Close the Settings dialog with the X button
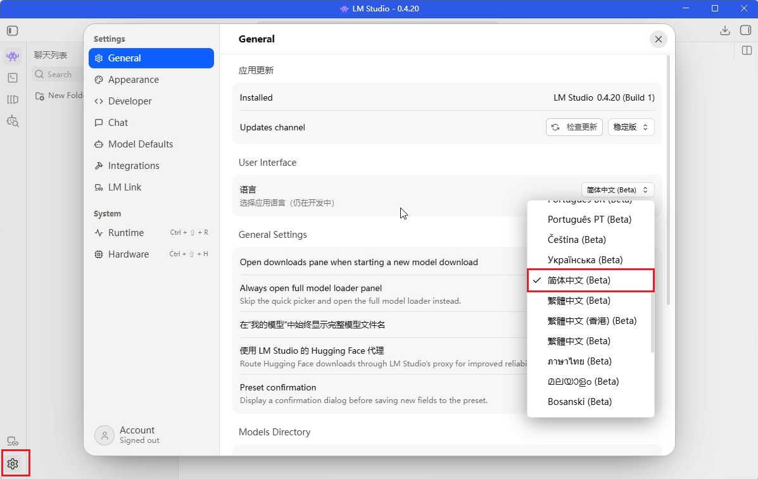 [659, 39]
